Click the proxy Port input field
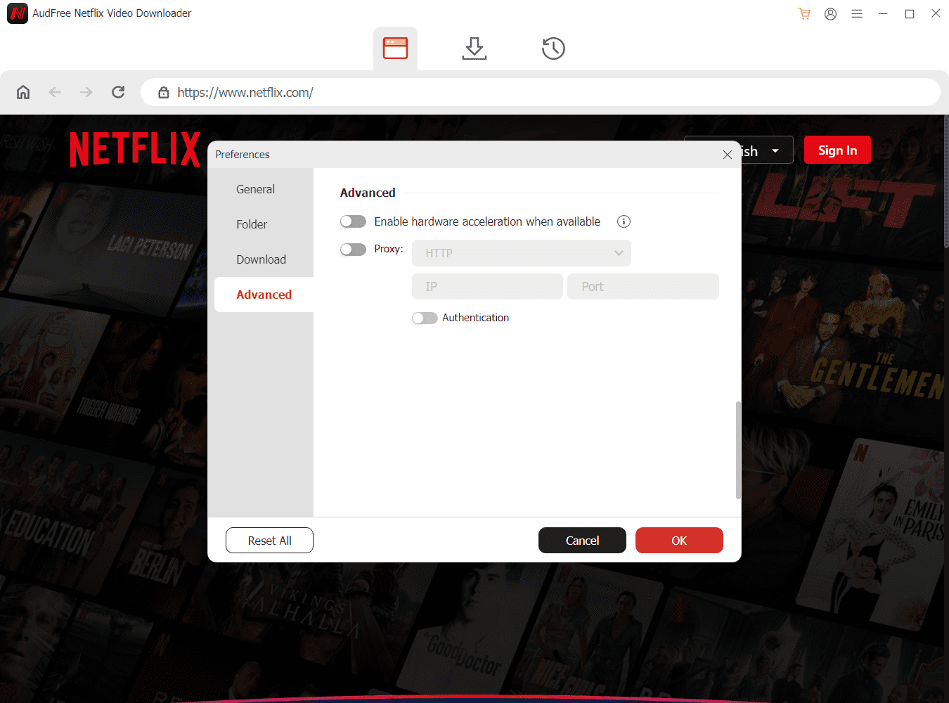Screen dimensions: 949x703 tap(643, 287)
